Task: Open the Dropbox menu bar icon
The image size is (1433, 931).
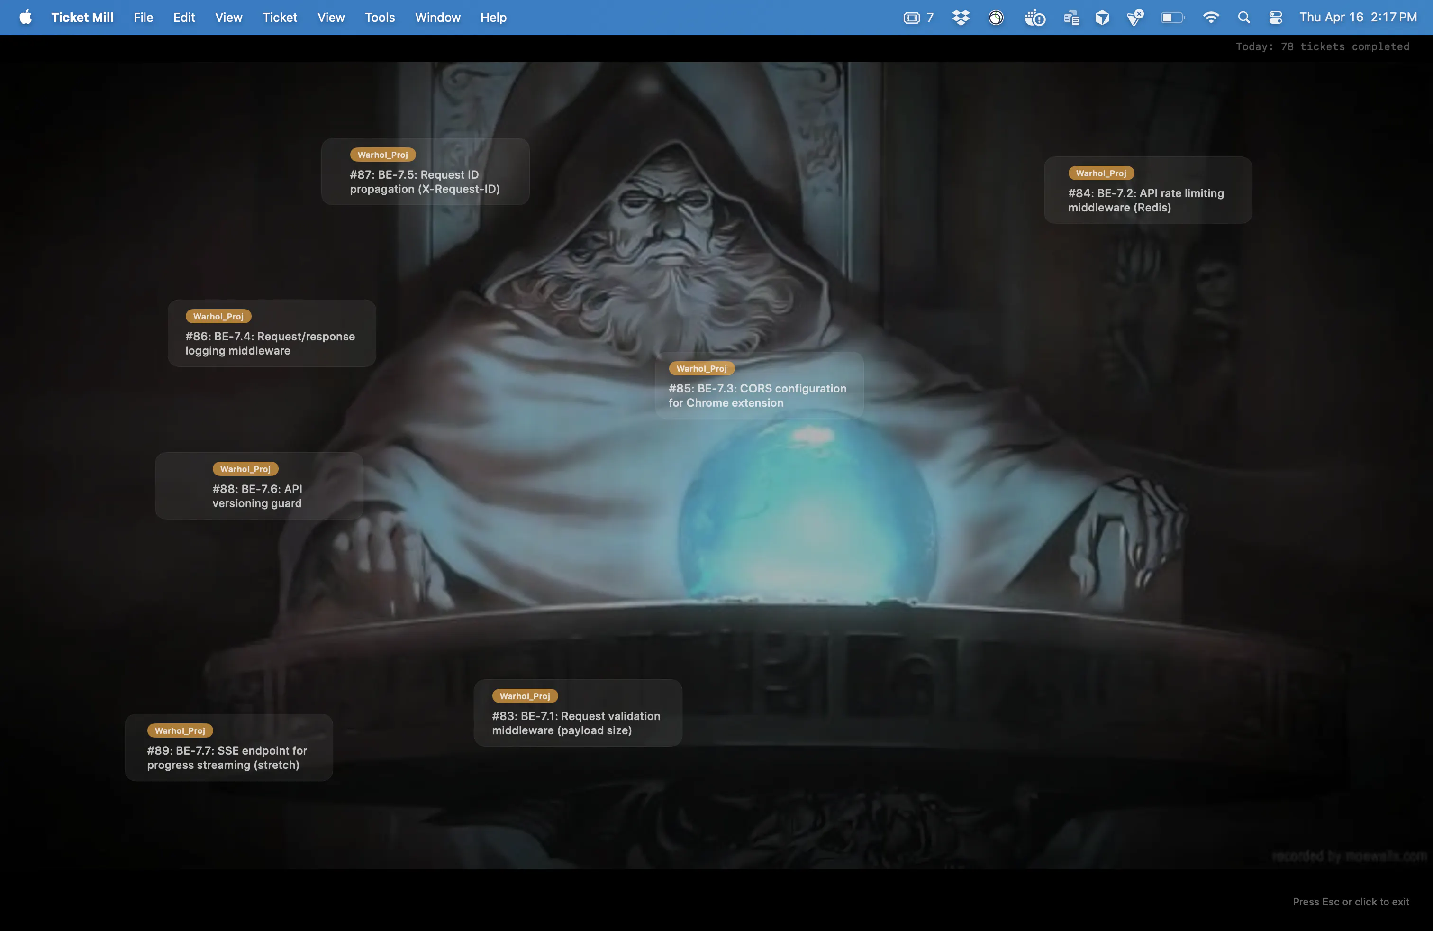Action: pyautogui.click(x=961, y=18)
